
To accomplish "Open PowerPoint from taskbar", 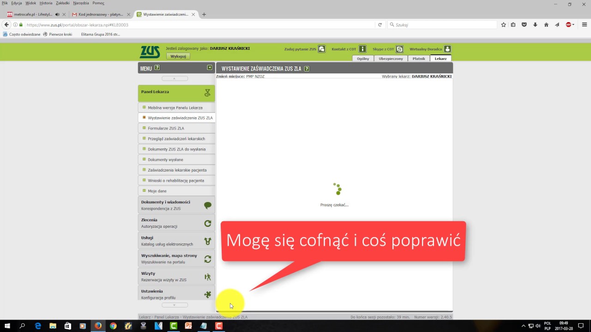I will [x=188, y=326].
